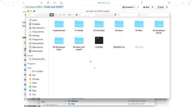The image size is (191, 107).
Task: Click the Christian1984 user link on GitHub
Action: coord(33,7)
